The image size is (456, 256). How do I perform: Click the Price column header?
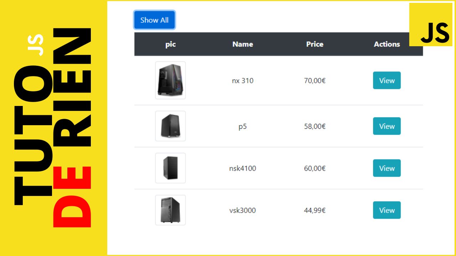[x=315, y=44]
